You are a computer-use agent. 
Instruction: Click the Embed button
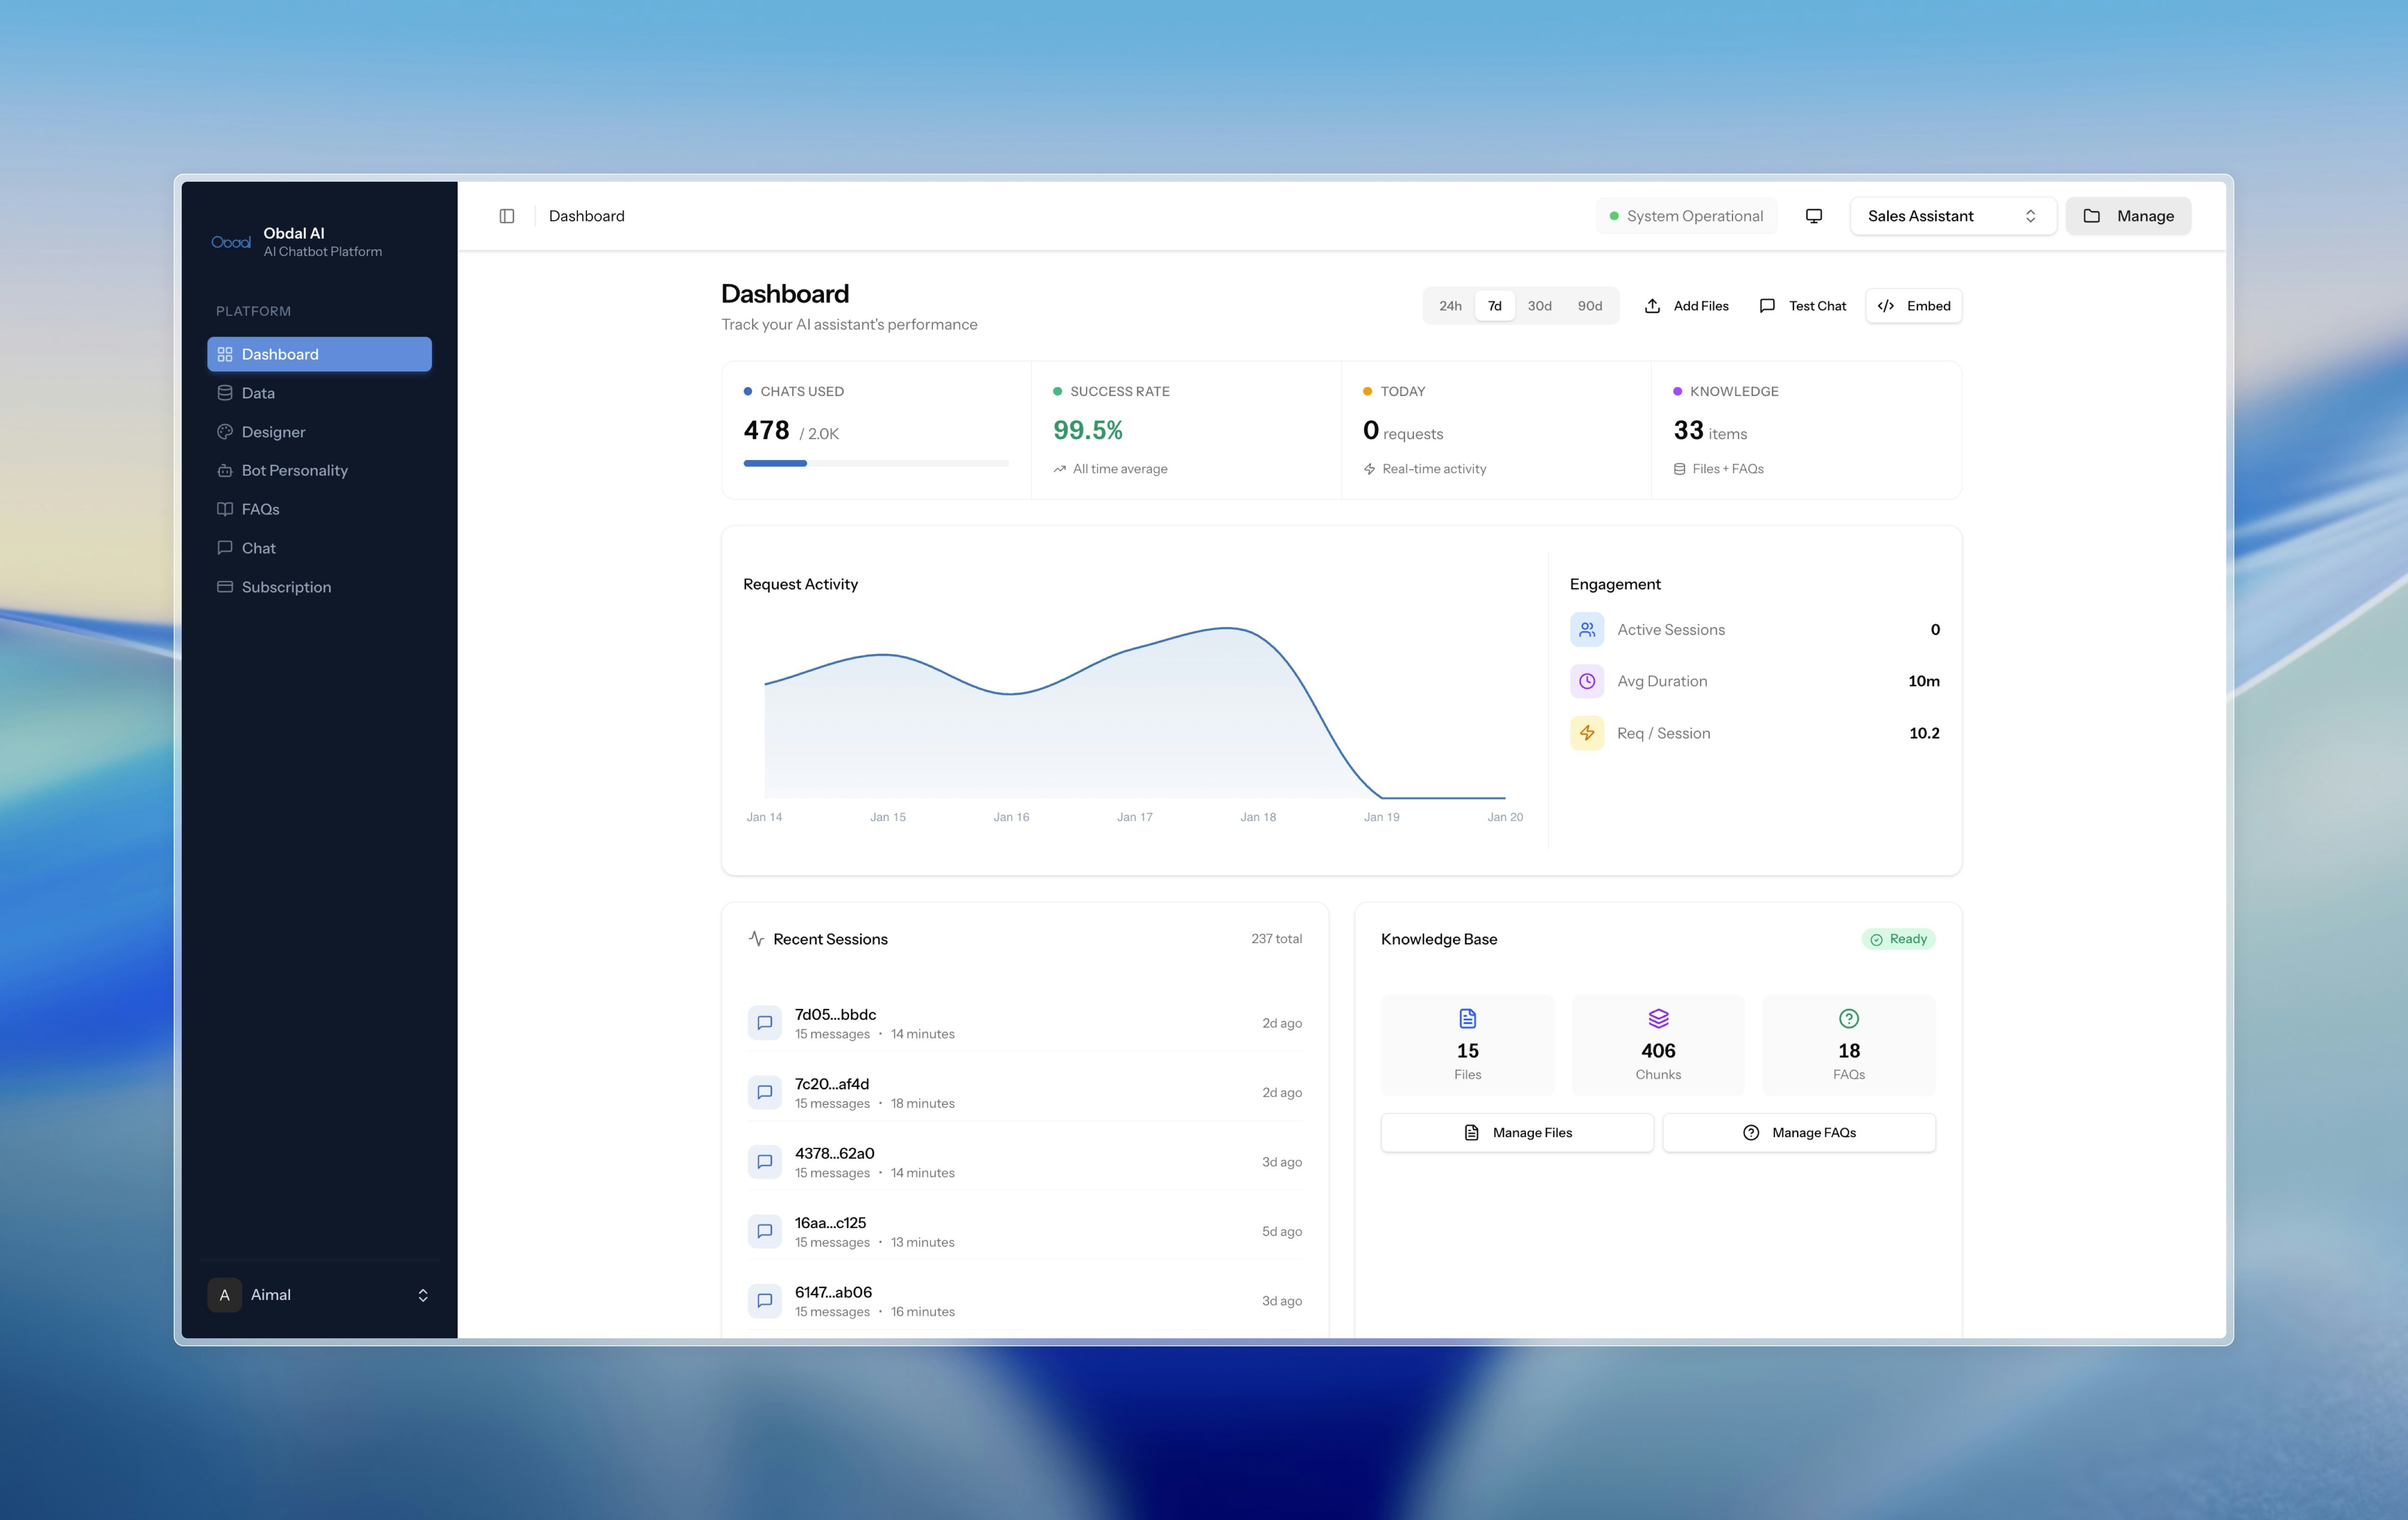(1914, 306)
